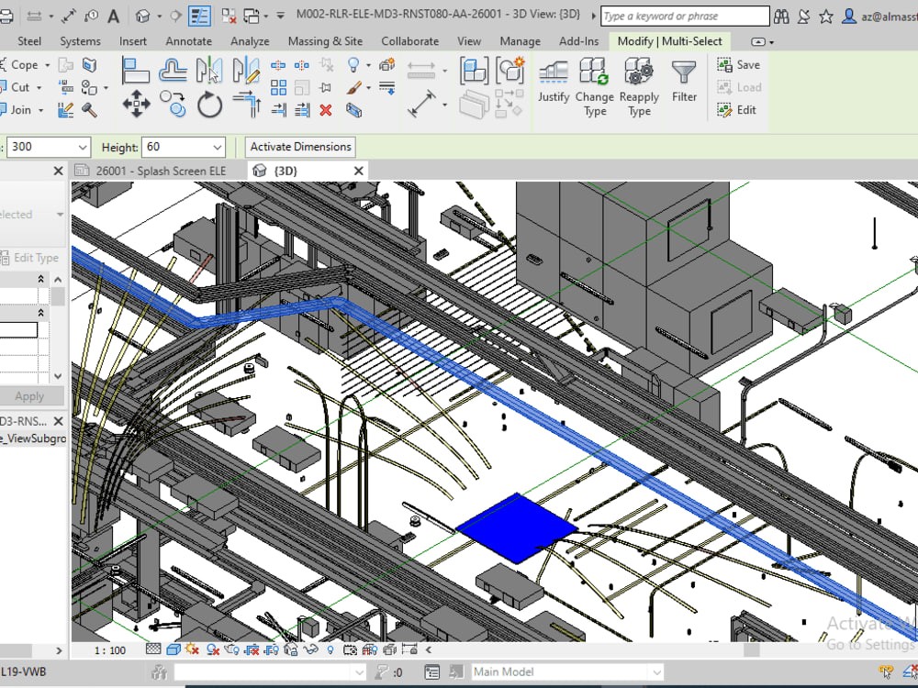Viewport: 918px width, 688px height.
Task: Delete selection with the red X icon
Action: point(326,110)
